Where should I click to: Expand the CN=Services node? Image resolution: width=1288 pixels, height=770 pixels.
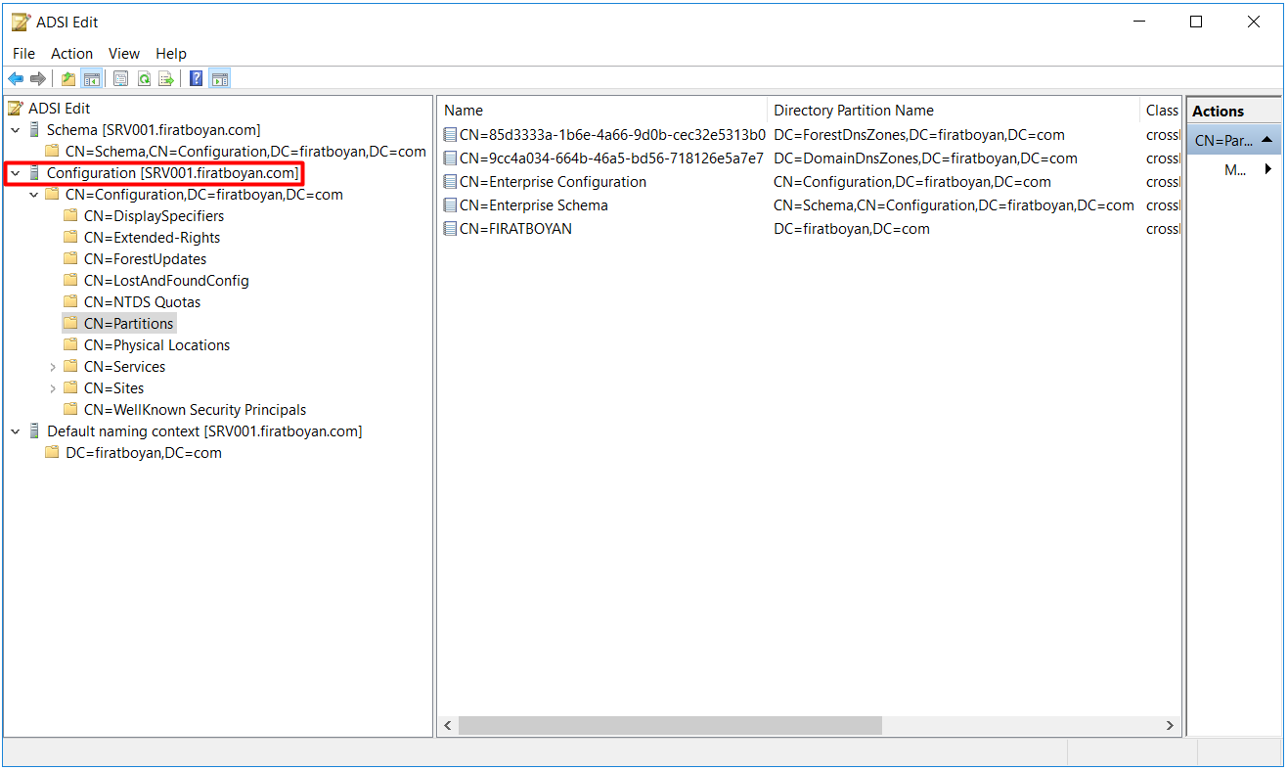(x=53, y=367)
